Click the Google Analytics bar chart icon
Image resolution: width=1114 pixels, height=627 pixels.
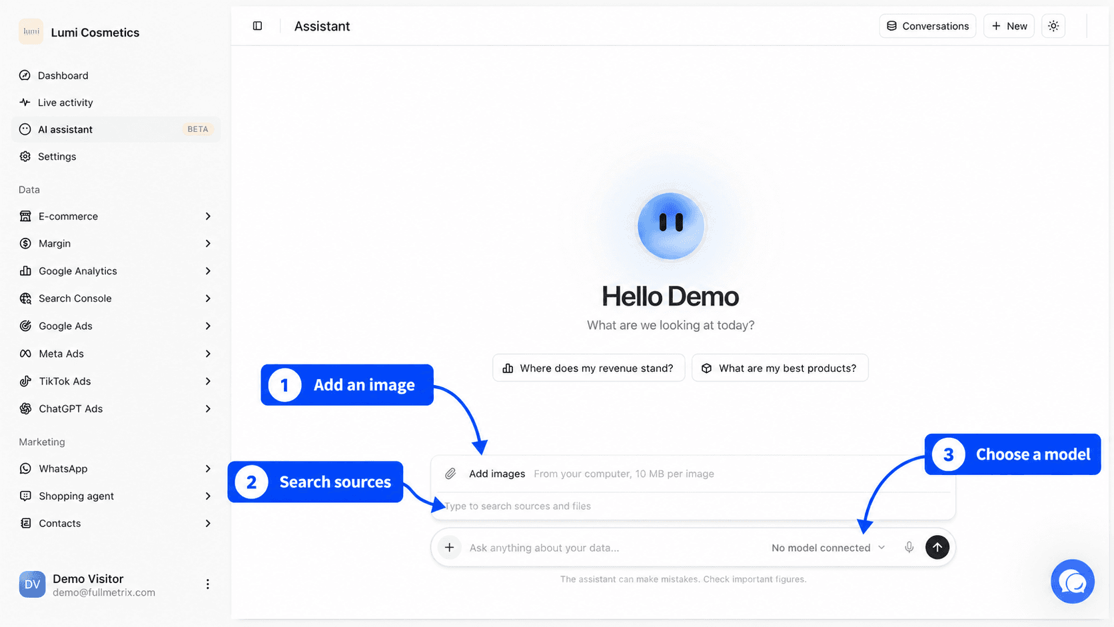(x=25, y=271)
